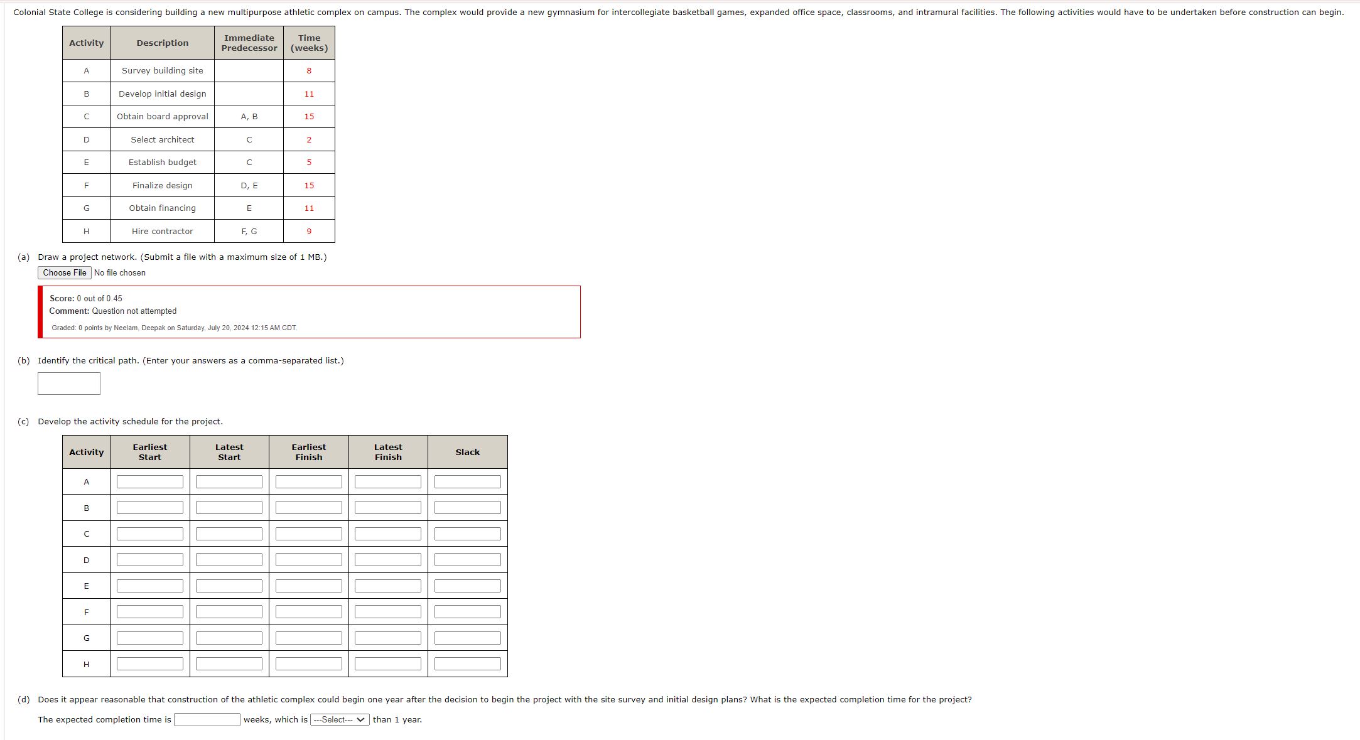Click Slack field for Activity F
Viewport: 1360px width, 740px height.
tap(467, 611)
